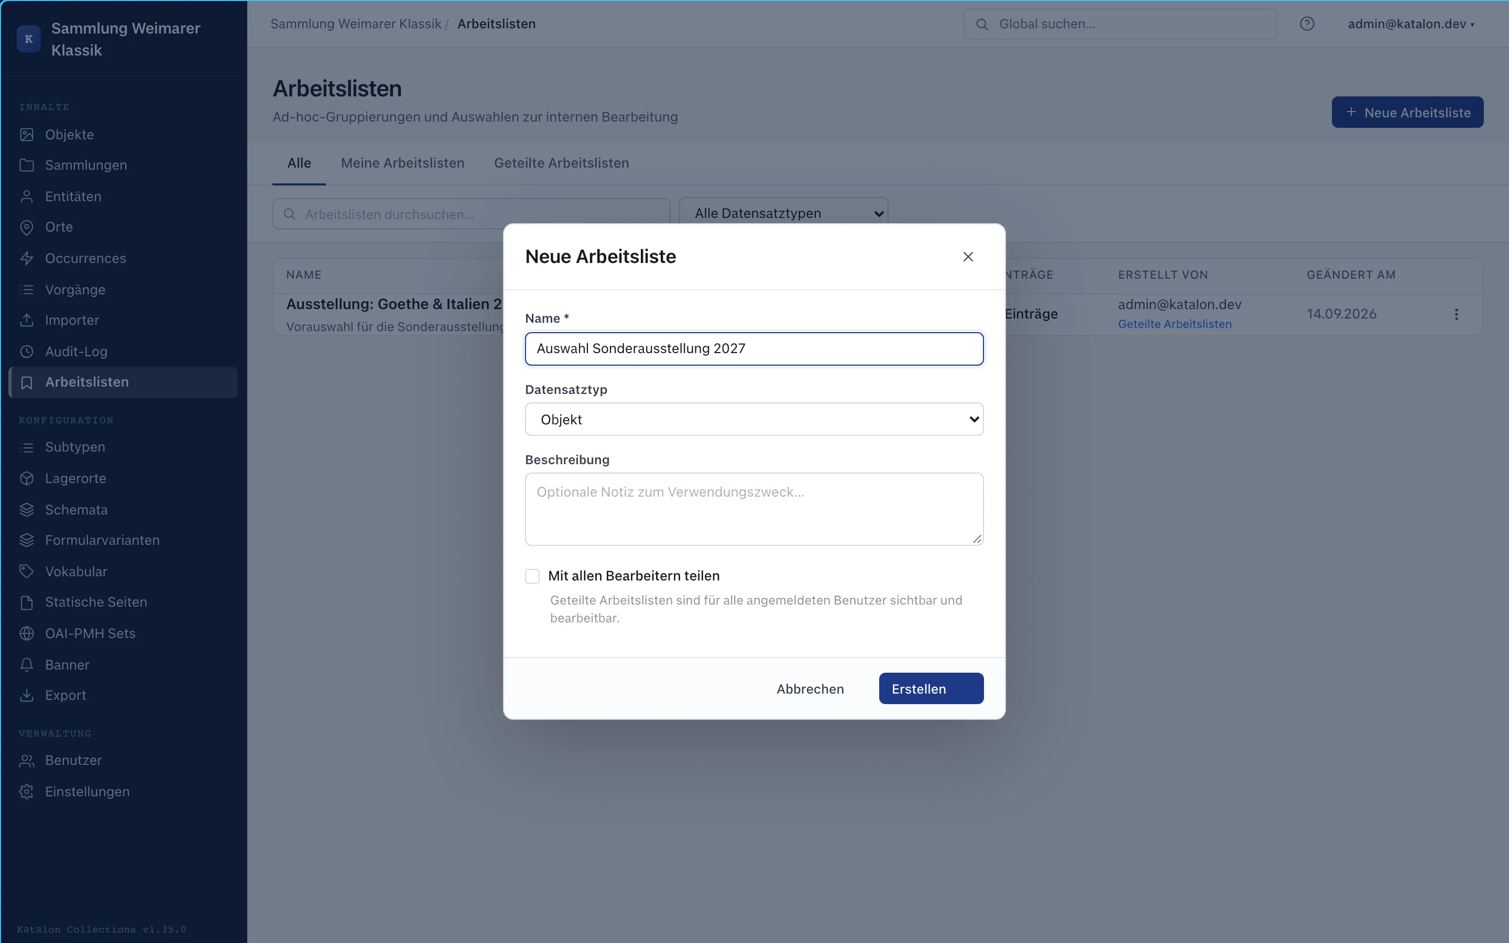Screen dimensions: 1509x943
Task: Click the NAME column header
Action: pos(304,275)
